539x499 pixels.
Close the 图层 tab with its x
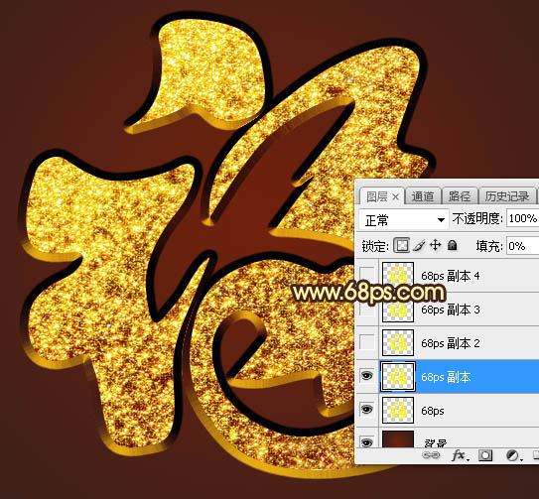[396, 196]
